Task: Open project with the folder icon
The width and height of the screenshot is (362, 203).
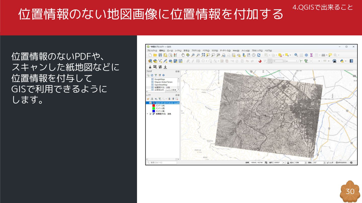Action: 155,55
